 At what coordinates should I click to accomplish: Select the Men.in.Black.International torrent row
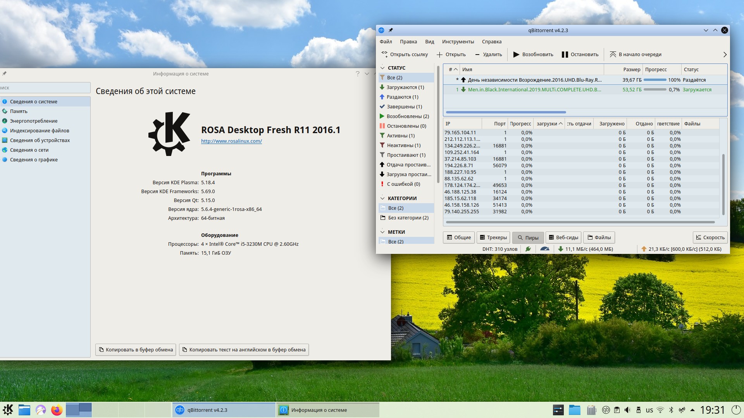534,90
